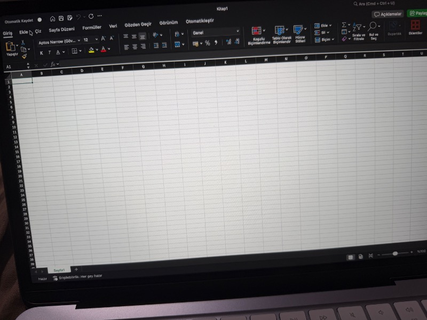Open the Veri ribbon tab
Image resolution: width=427 pixels, height=320 pixels.
click(x=113, y=26)
